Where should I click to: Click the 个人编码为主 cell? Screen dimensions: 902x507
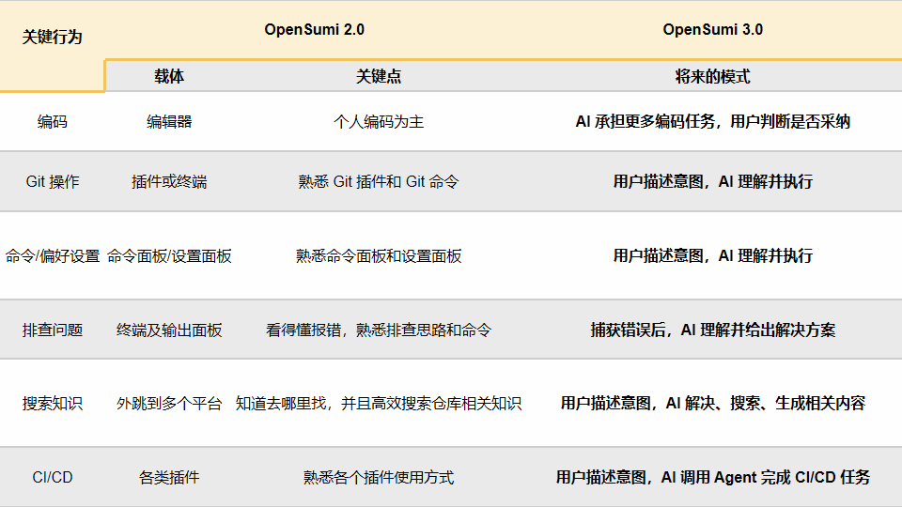379,122
